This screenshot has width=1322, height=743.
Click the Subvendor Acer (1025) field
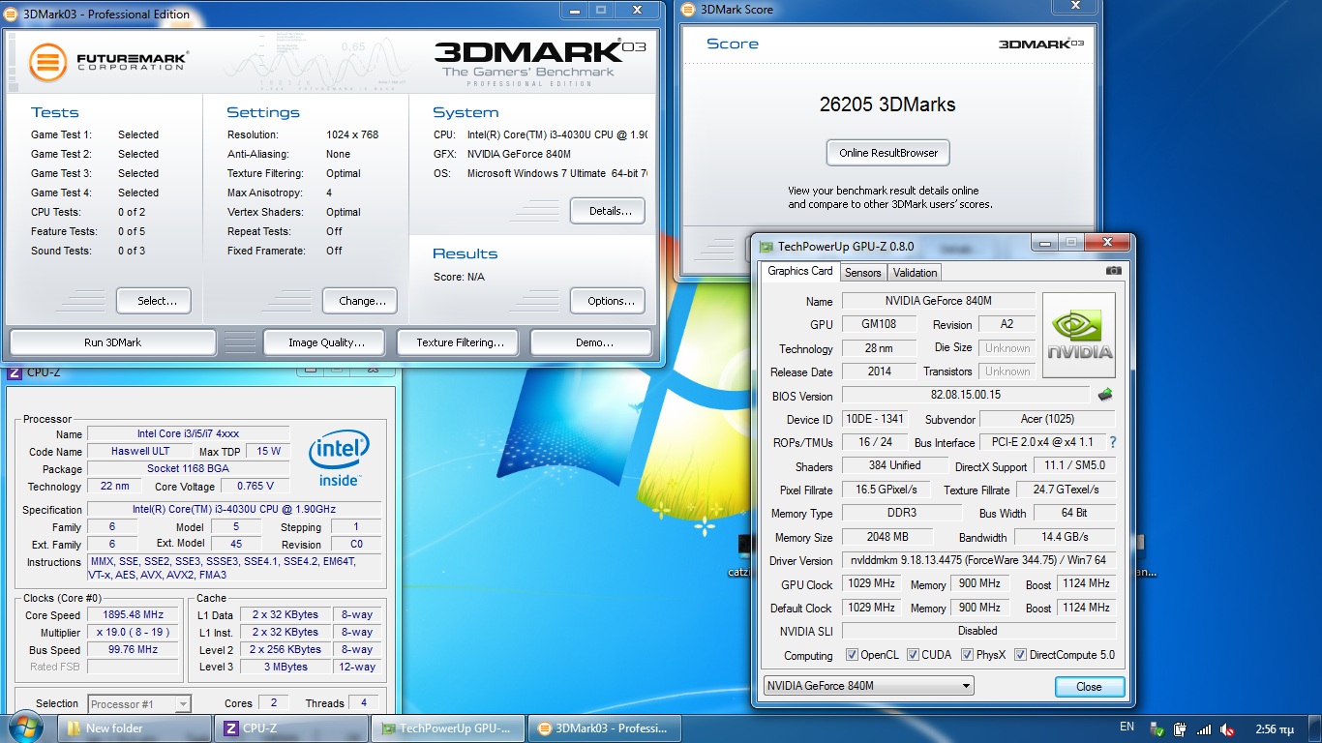tap(1047, 419)
